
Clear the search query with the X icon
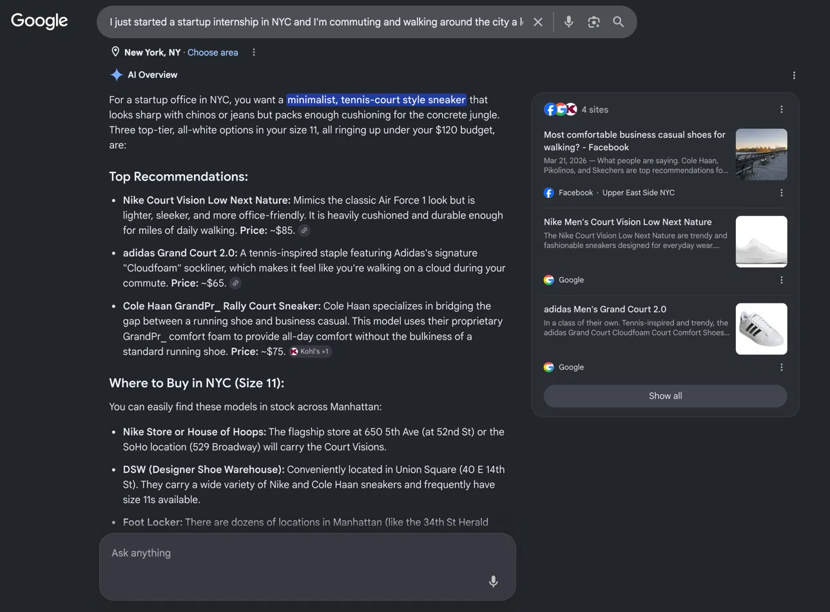point(538,22)
